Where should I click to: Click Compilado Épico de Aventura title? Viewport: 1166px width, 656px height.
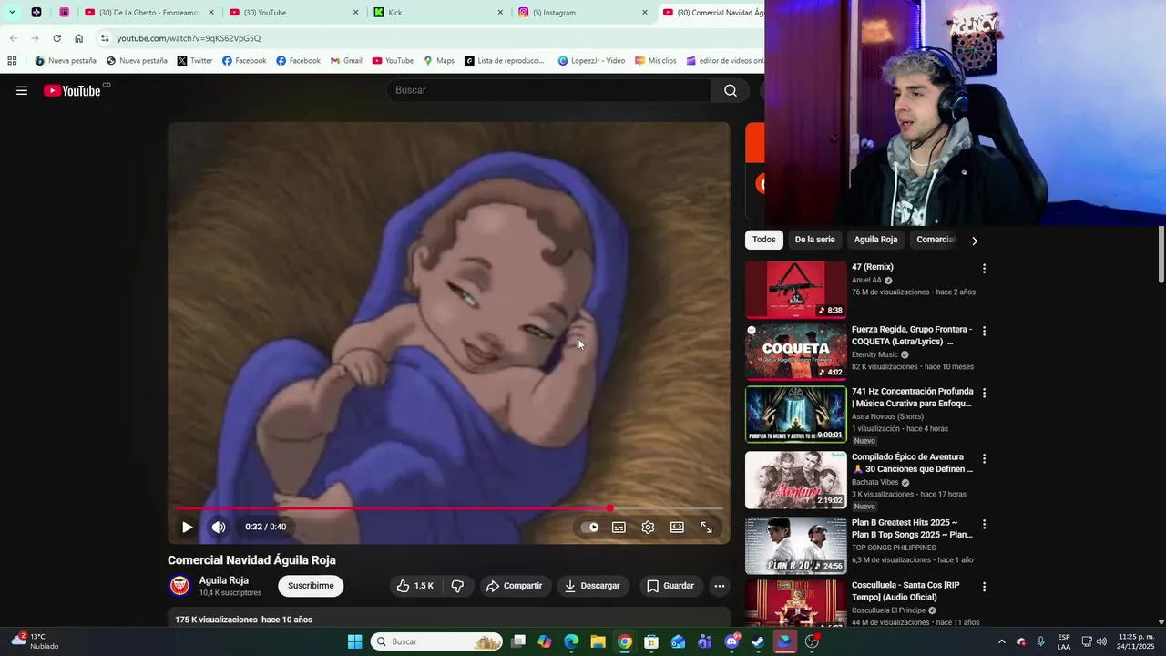(912, 463)
